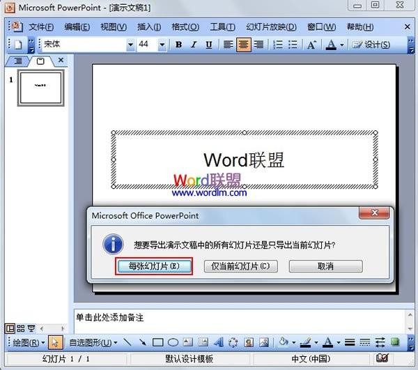Insert picture from file icon
Viewport: 418px width, 370px height.
[x=263, y=342]
